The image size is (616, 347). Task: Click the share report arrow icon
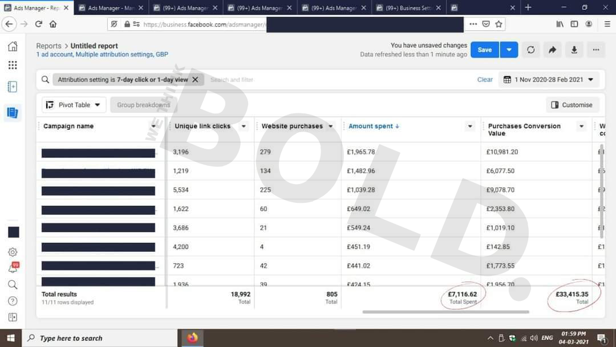(552, 50)
